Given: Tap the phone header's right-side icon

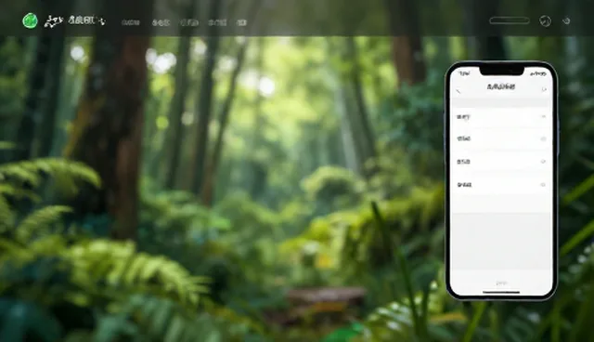Looking at the screenshot, I should click(544, 89).
